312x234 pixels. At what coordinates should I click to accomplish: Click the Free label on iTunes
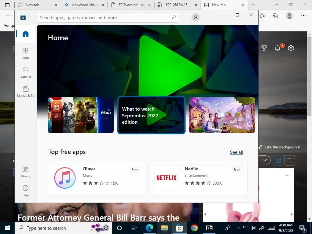pos(135,169)
